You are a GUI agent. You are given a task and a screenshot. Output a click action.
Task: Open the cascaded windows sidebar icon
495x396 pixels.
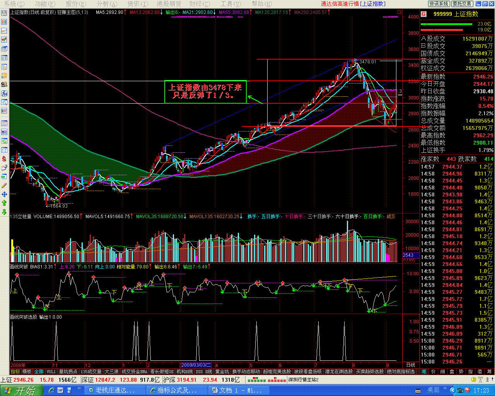tap(4, 49)
